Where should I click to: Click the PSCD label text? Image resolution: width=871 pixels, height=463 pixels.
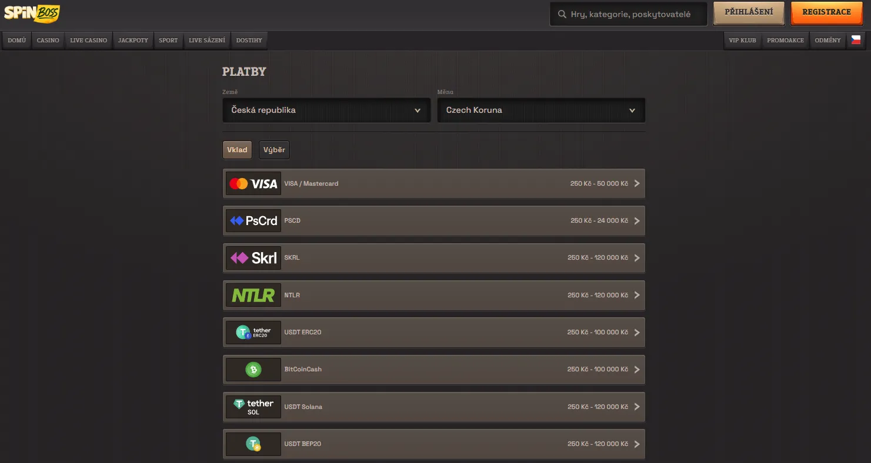pos(292,221)
